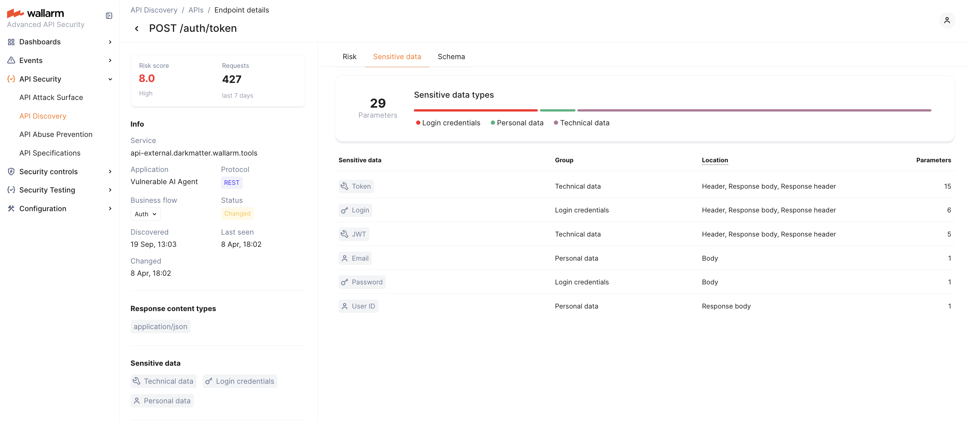Viewport: 970px width, 421px height.
Task: Collapse the sidebar with the panel icon
Action: tap(108, 16)
